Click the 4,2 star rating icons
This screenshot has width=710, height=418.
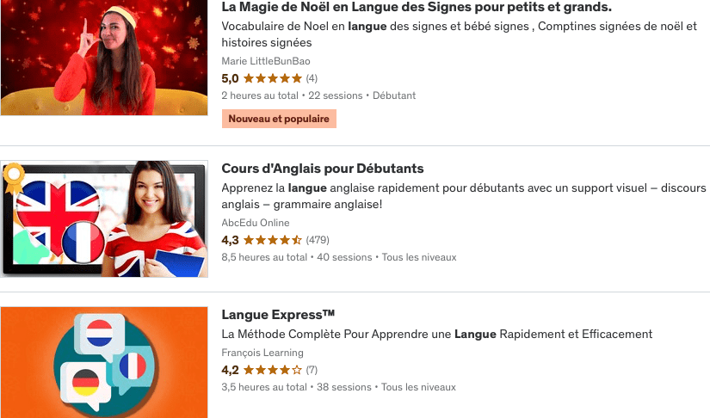[273, 370]
